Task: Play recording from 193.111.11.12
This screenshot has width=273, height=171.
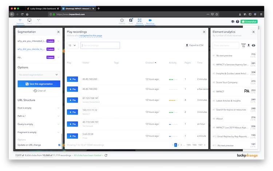Action: (72, 112)
